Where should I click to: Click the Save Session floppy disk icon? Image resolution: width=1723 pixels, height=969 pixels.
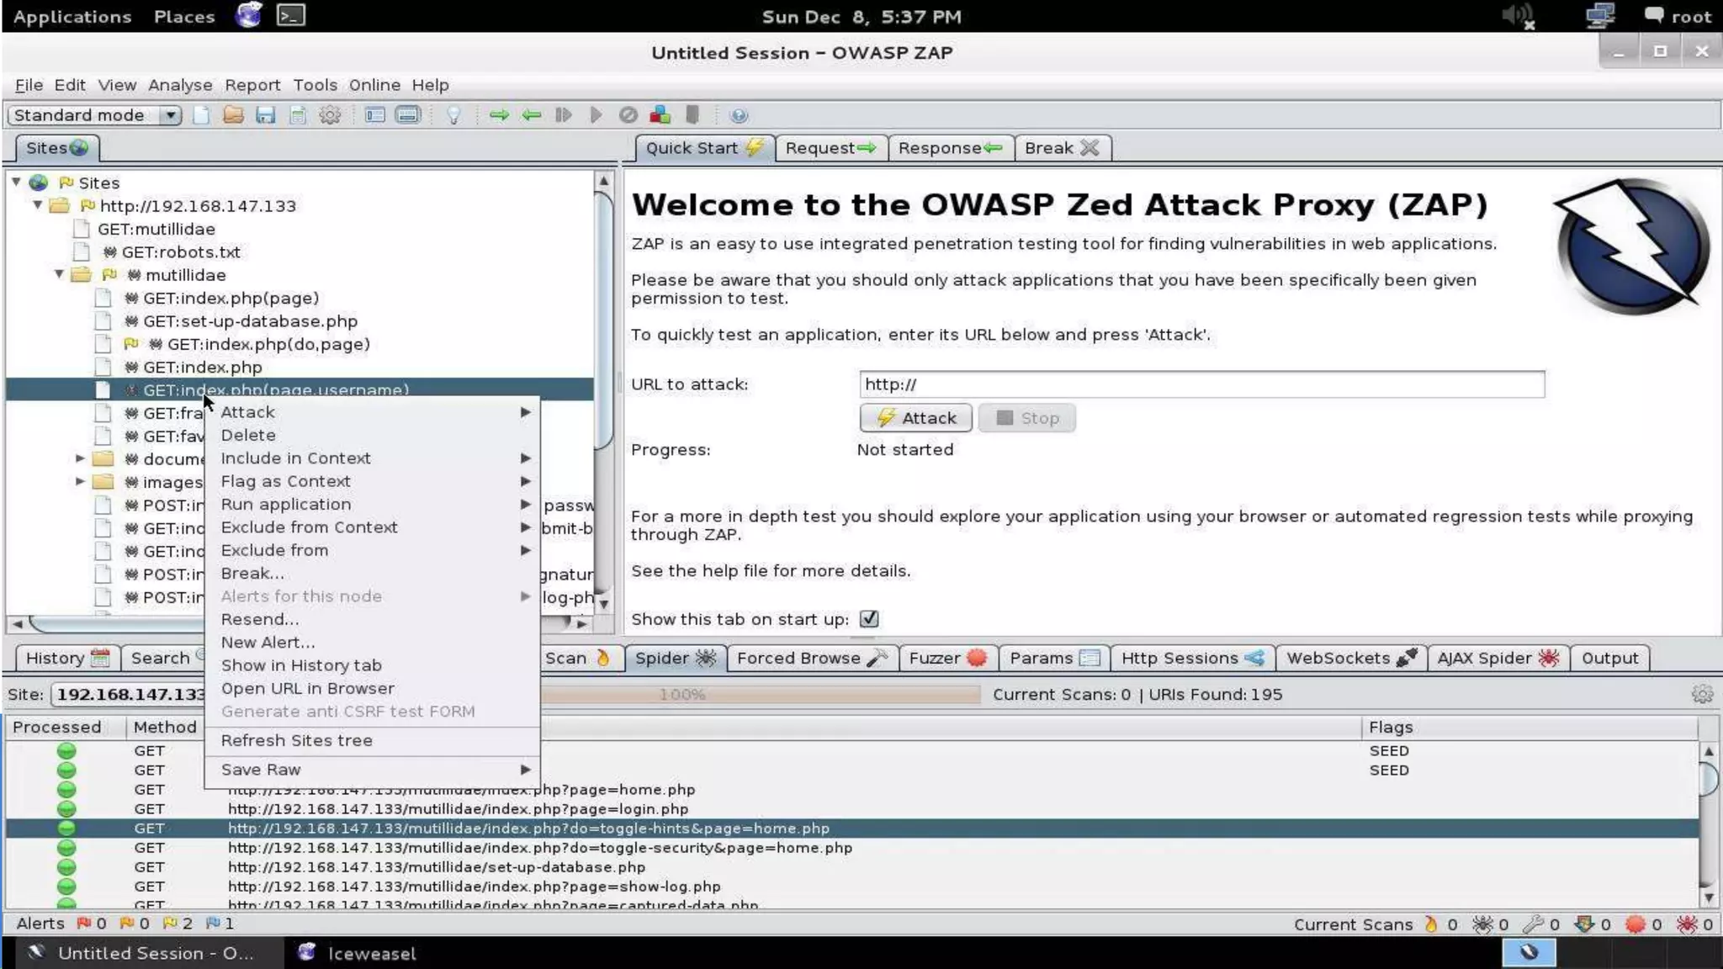pyautogui.click(x=266, y=115)
